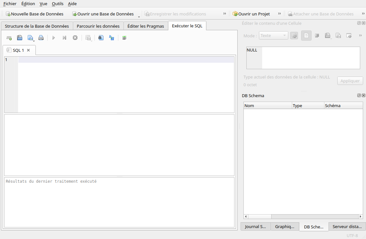Screen dimensions: 366x239
Task: Execute the current SQL line
Action: coord(64,38)
